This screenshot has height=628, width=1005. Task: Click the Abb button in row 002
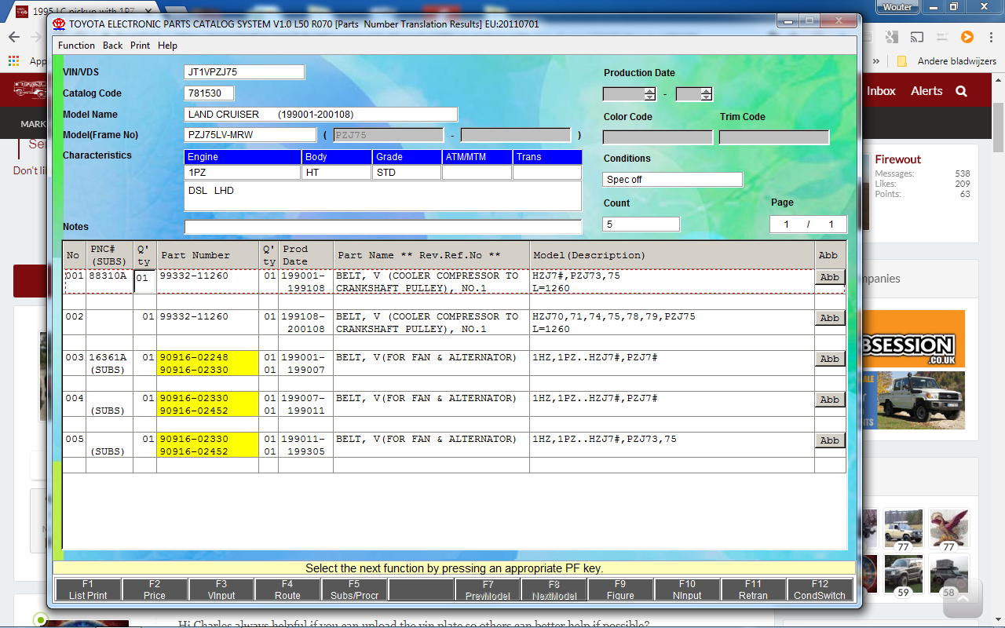(x=830, y=318)
